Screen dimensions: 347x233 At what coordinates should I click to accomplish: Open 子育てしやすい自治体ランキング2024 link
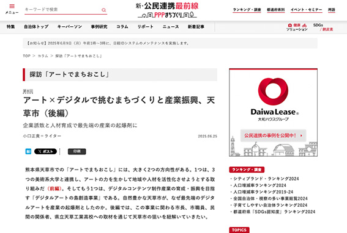pyautogui.click(x=271, y=205)
